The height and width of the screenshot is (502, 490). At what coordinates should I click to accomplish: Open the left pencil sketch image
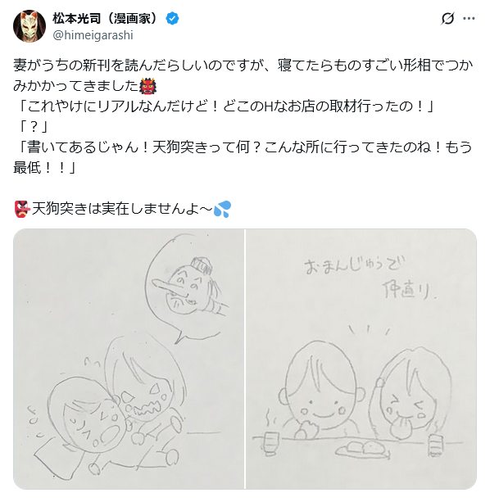coord(129,359)
